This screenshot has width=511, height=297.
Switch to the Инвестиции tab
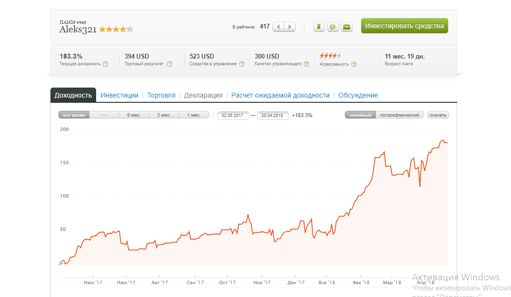point(119,95)
